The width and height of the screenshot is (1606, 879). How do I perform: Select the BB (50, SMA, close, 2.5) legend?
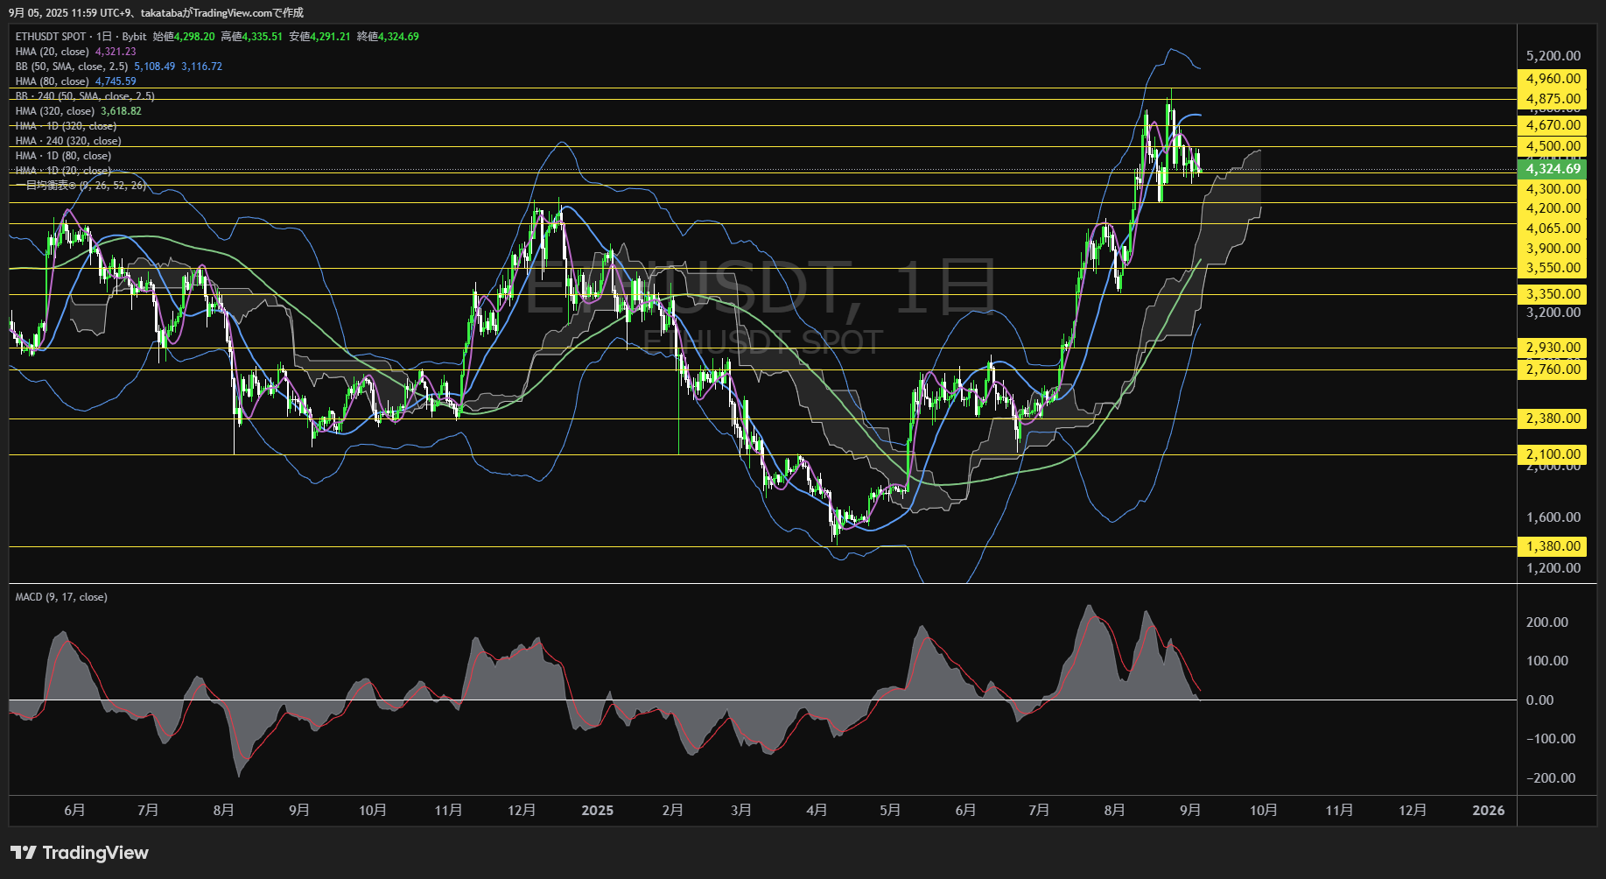click(x=71, y=67)
